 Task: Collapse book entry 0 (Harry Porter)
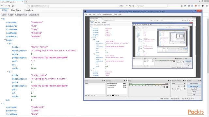(x=8, y=43)
